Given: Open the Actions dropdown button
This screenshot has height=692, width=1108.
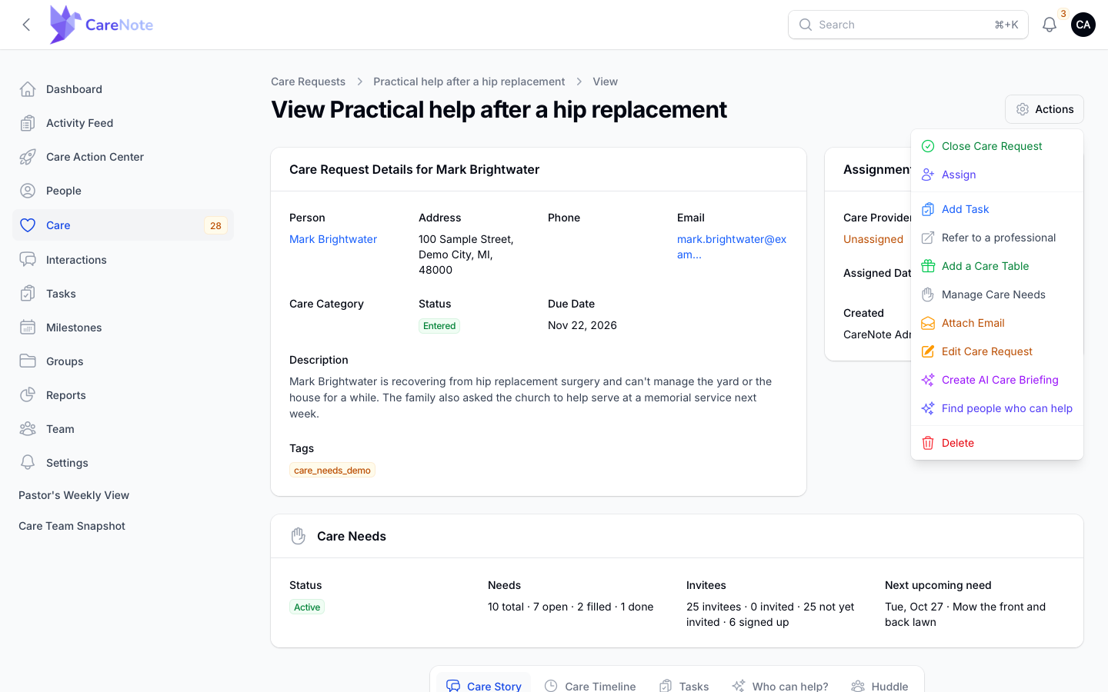Looking at the screenshot, I should click(x=1044, y=109).
